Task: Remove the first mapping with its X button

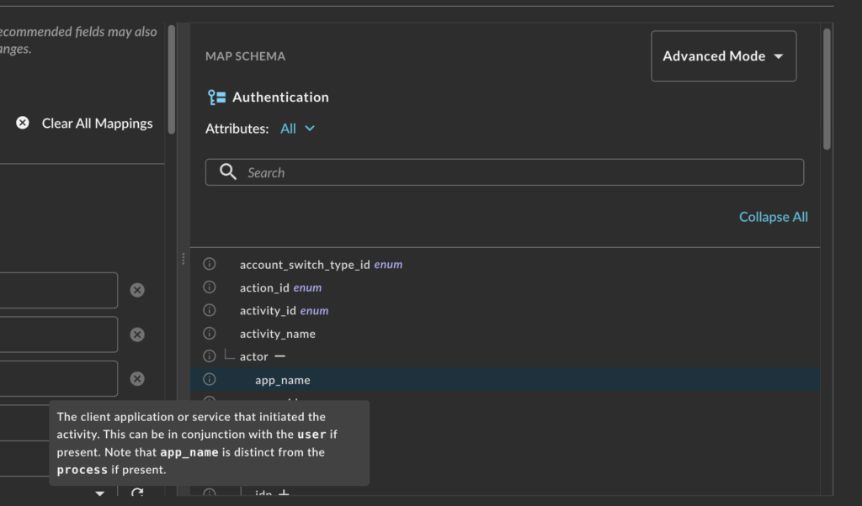Action: [x=137, y=289]
